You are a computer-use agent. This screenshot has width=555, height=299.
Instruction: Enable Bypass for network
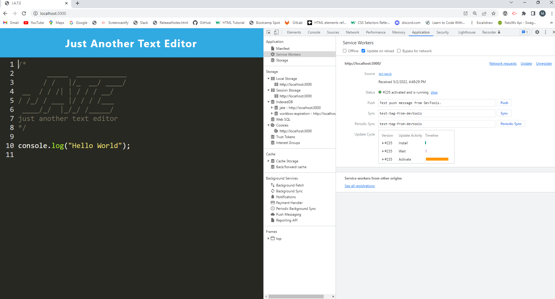click(x=399, y=51)
